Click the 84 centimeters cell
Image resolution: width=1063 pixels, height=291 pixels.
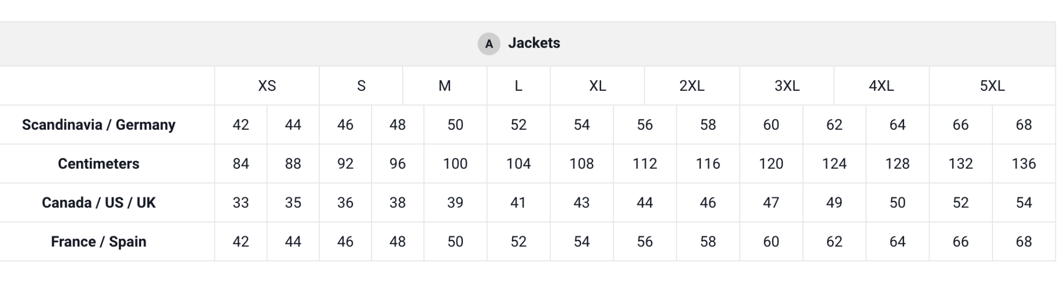(241, 163)
